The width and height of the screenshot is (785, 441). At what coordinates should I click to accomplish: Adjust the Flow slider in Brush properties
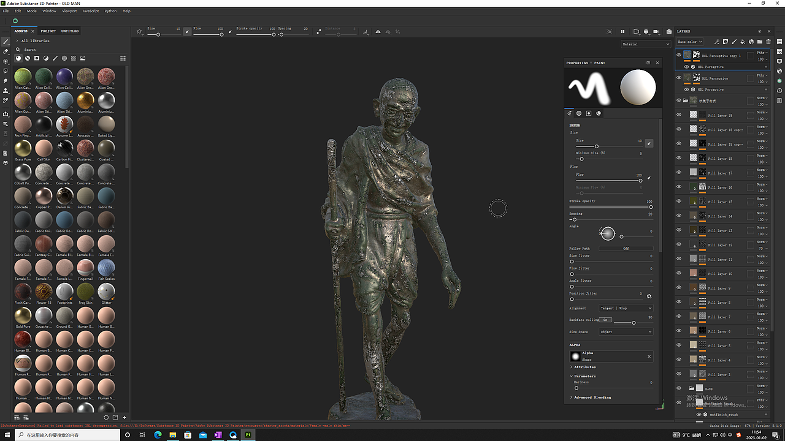point(608,181)
